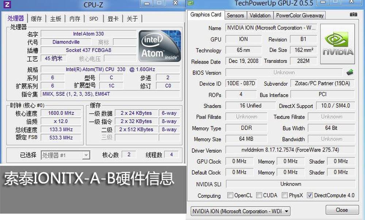Open the 缓存 tab in CPU-Z
The image size is (365, 220).
pyautogui.click(x=36, y=19)
